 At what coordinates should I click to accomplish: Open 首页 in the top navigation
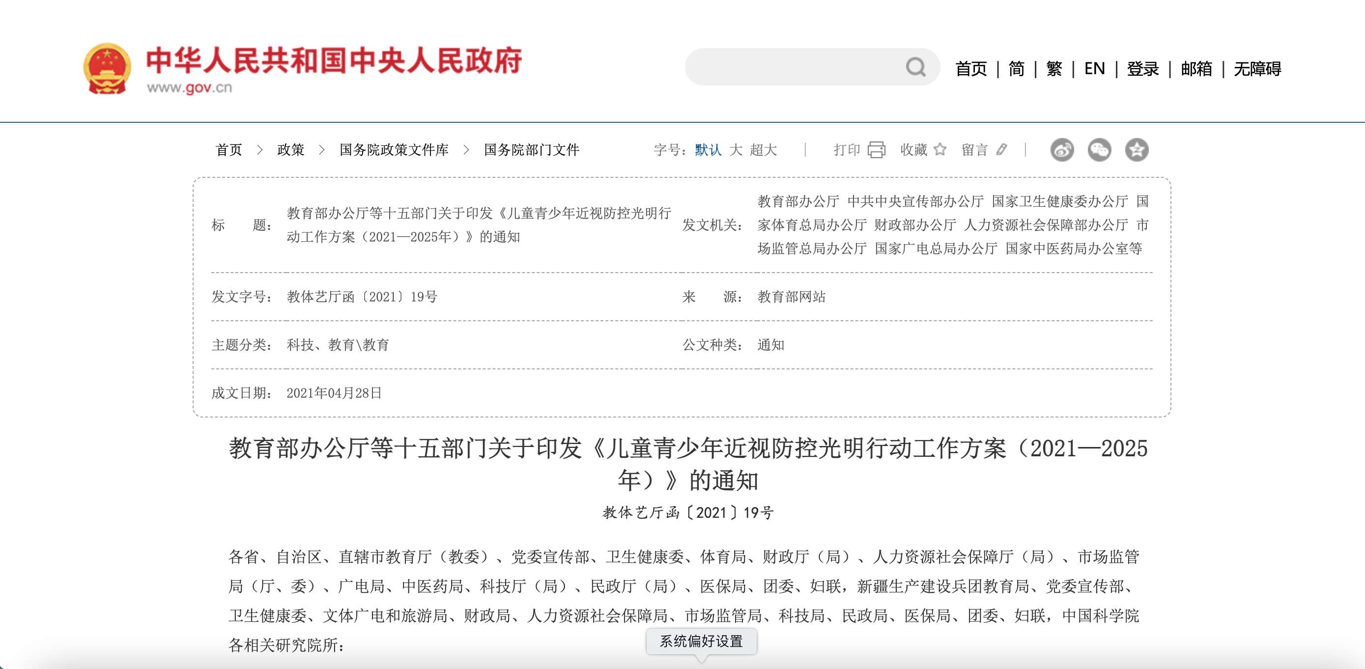pyautogui.click(x=971, y=69)
